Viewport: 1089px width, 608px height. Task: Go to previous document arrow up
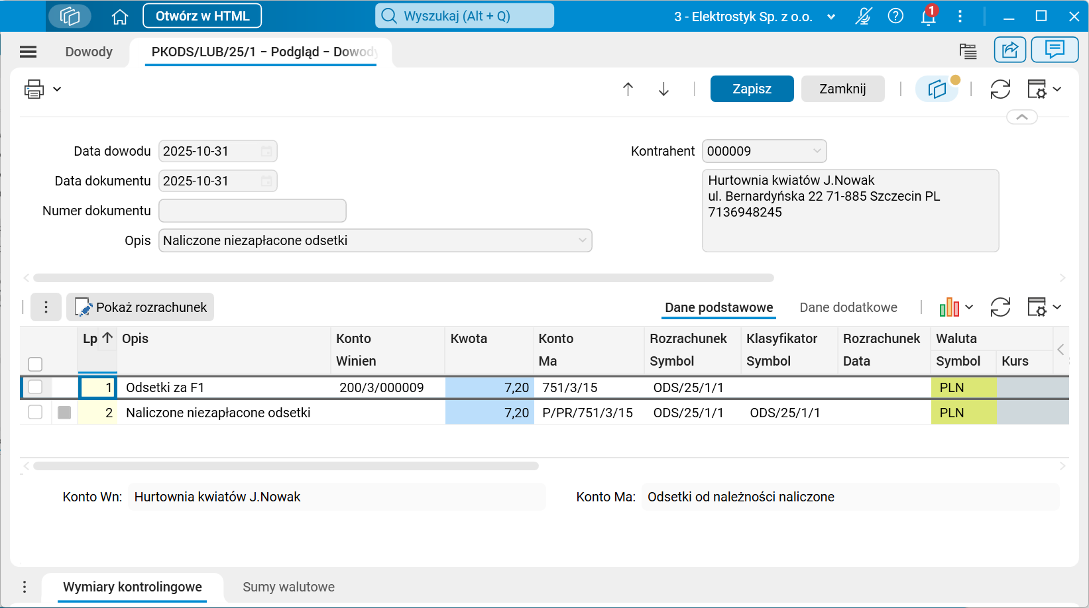coord(628,89)
